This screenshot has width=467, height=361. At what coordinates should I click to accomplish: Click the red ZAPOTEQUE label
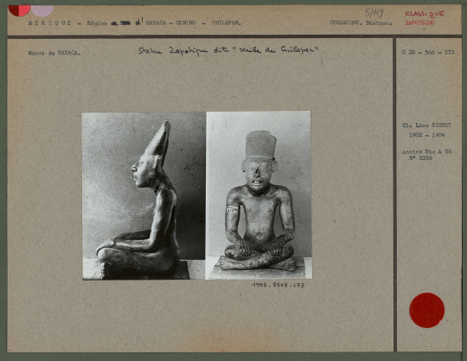click(x=419, y=23)
